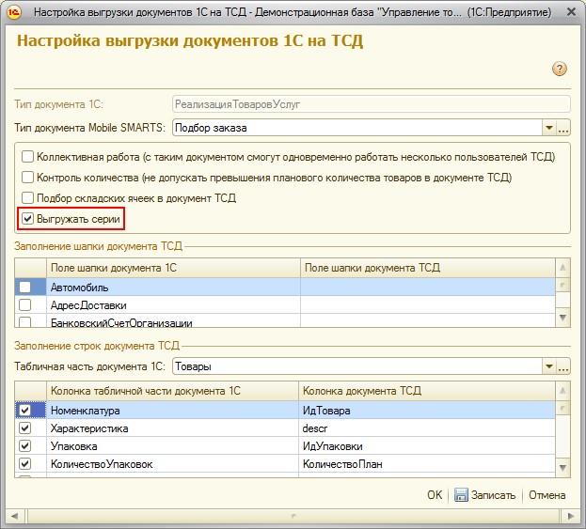Viewport: 586px width, 529px height.
Task: Select the КоличествоПлан cell
Action: (427, 464)
